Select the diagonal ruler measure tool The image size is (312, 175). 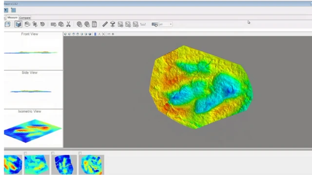point(105,24)
